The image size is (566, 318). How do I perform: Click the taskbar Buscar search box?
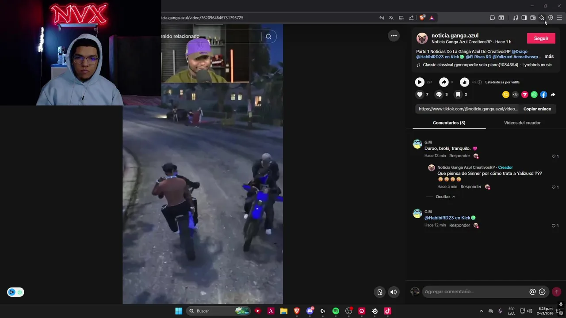click(219, 311)
